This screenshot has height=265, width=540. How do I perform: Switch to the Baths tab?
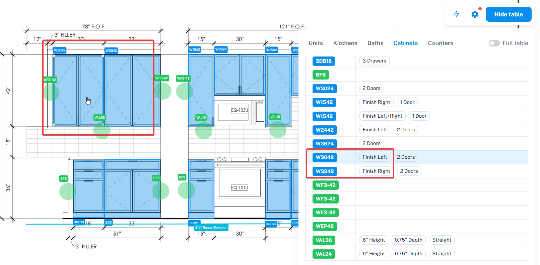pos(375,43)
